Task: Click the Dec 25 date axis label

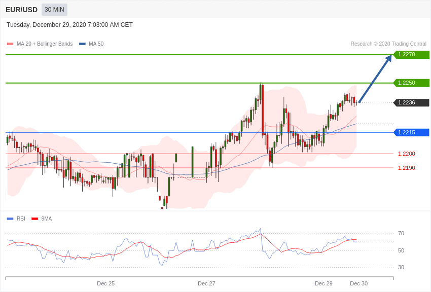Action: [x=106, y=283]
